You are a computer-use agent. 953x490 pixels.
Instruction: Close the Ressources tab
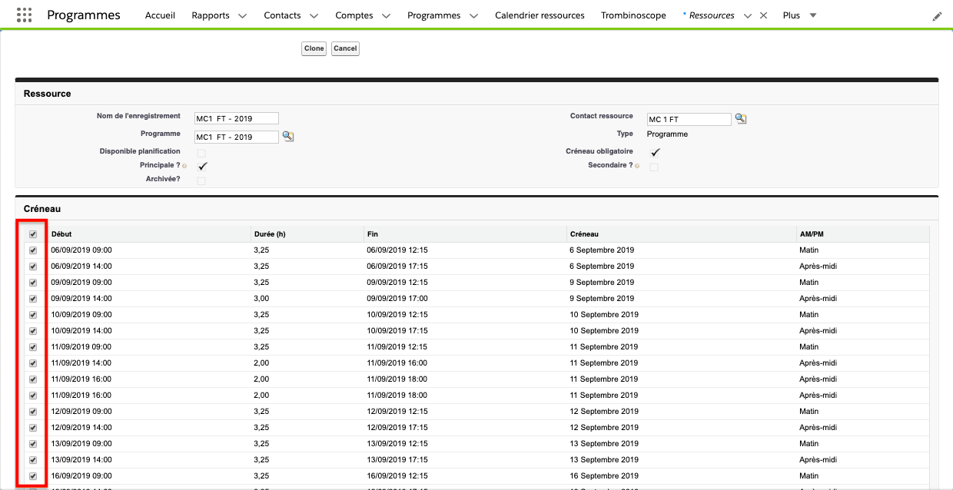click(x=763, y=15)
